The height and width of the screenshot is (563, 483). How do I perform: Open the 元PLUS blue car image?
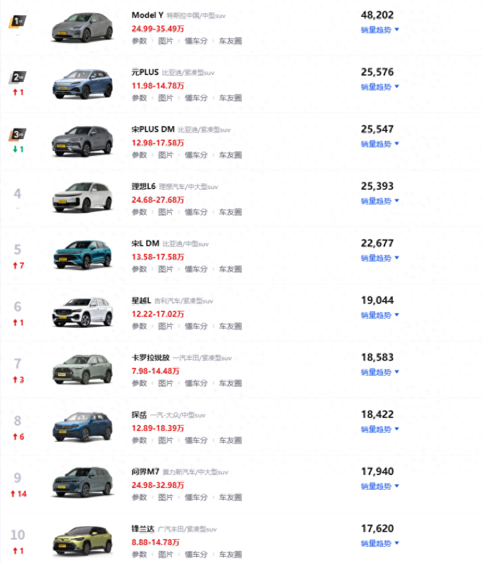coord(83,84)
